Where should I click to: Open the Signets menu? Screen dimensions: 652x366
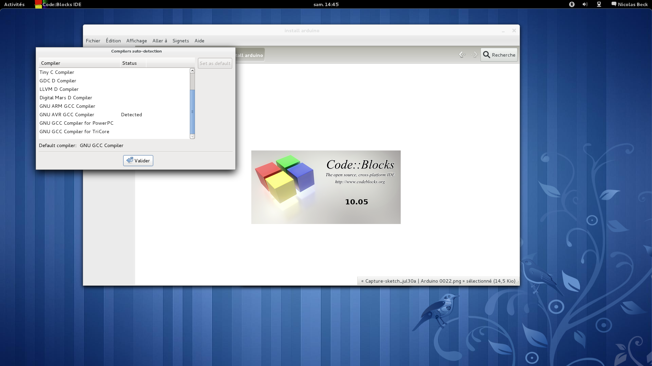tap(181, 41)
